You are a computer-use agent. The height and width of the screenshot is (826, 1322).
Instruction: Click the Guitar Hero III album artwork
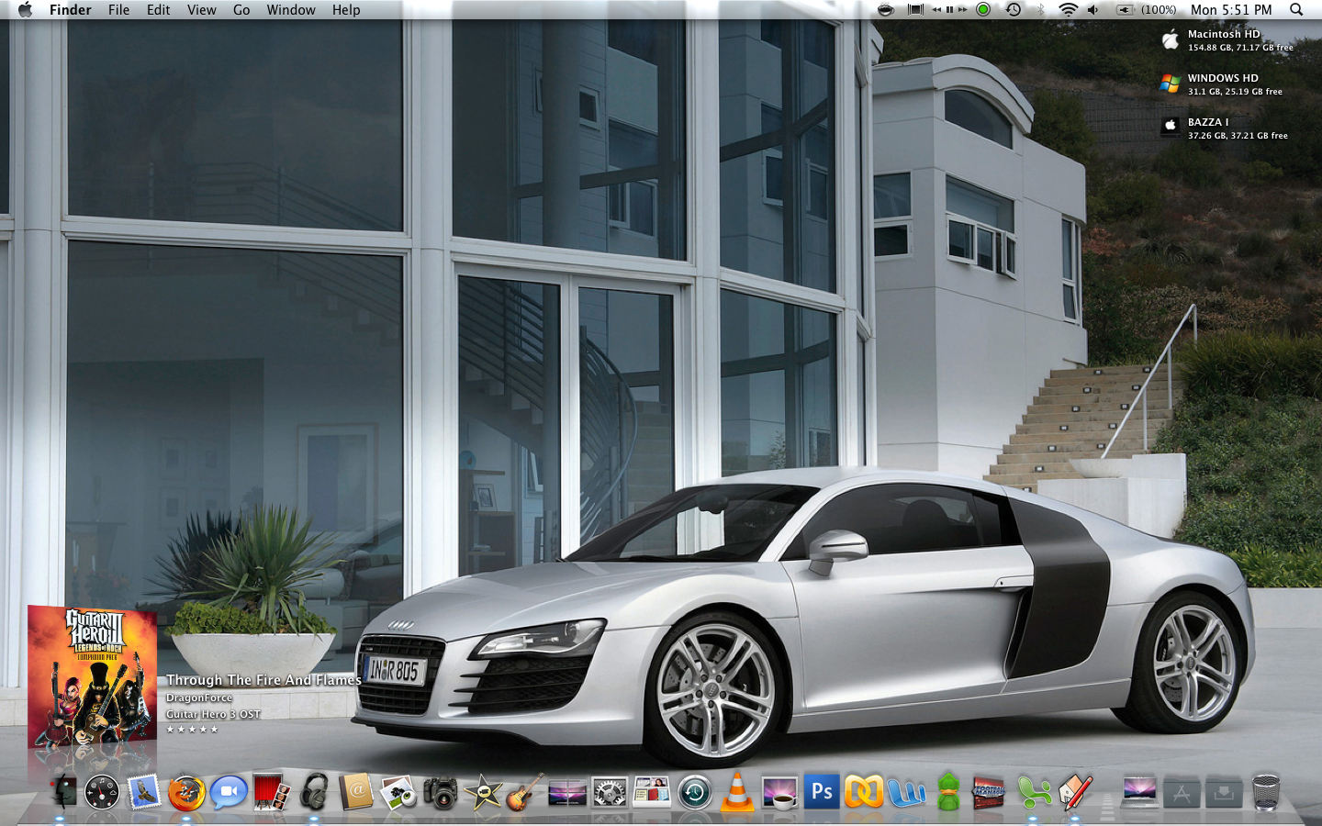tap(92, 677)
